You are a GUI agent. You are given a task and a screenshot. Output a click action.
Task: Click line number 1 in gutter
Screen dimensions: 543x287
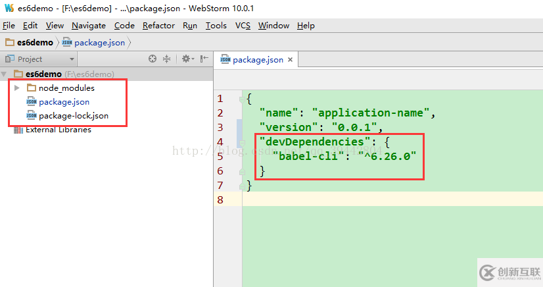tap(220, 99)
